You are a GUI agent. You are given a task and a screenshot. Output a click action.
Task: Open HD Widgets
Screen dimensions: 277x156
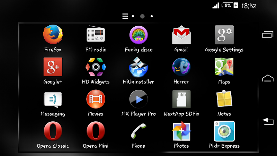[x=96, y=67]
